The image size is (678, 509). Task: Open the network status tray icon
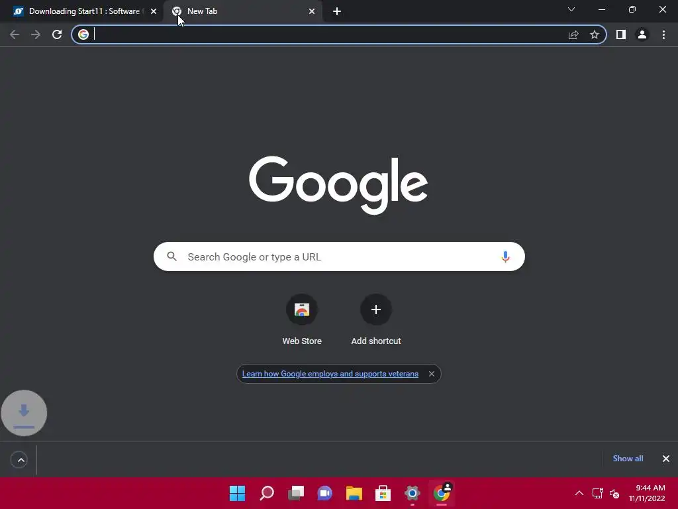[598, 493]
